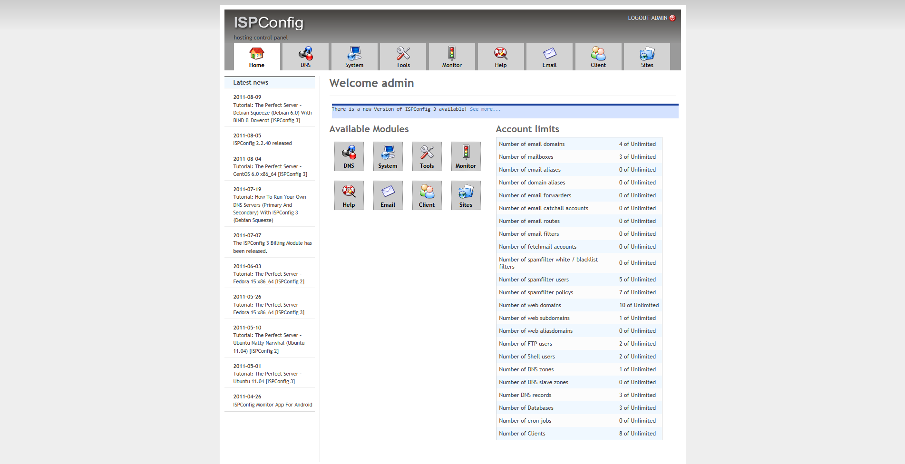Open 'How To Run Your Own DNS Servers' tutorial
The image size is (905, 464).
click(270, 209)
